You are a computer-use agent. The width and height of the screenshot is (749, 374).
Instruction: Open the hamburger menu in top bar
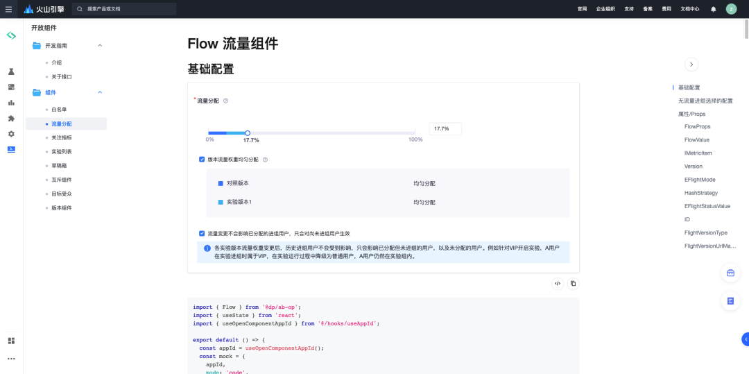pos(8,9)
